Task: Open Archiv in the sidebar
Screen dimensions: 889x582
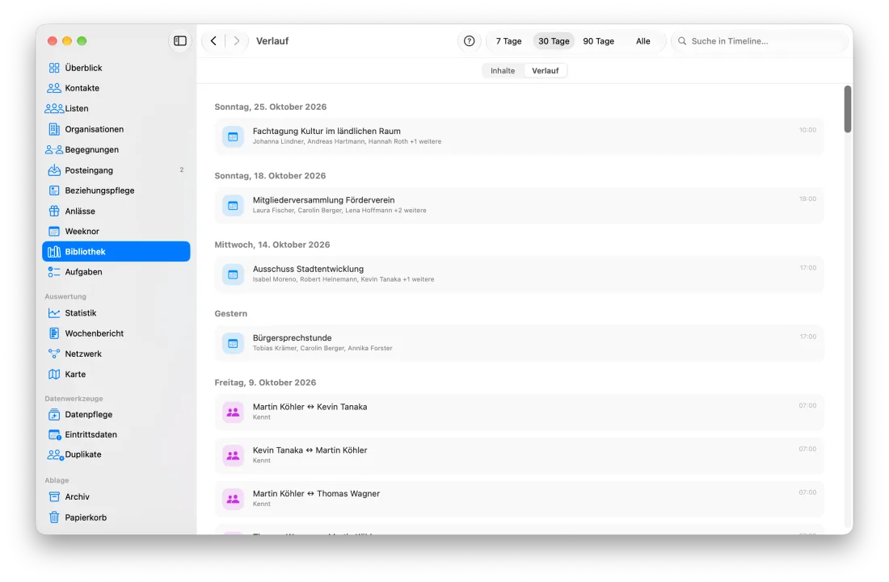Action: coord(116,497)
